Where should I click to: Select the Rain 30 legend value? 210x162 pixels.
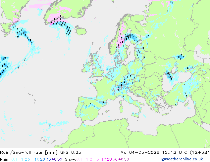pos(48,159)
